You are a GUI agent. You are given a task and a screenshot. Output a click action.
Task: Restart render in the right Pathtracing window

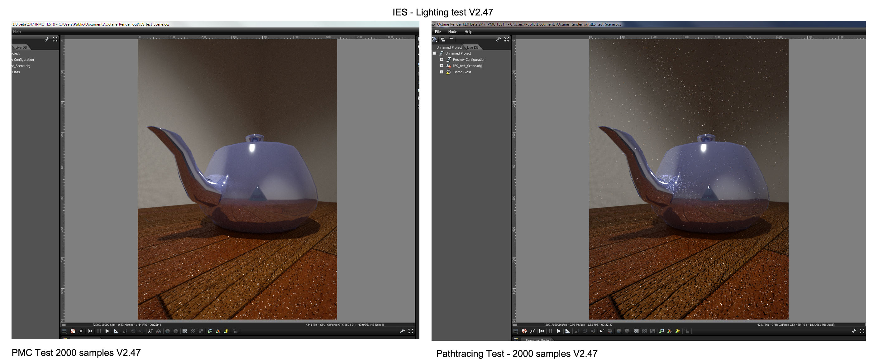coord(542,331)
